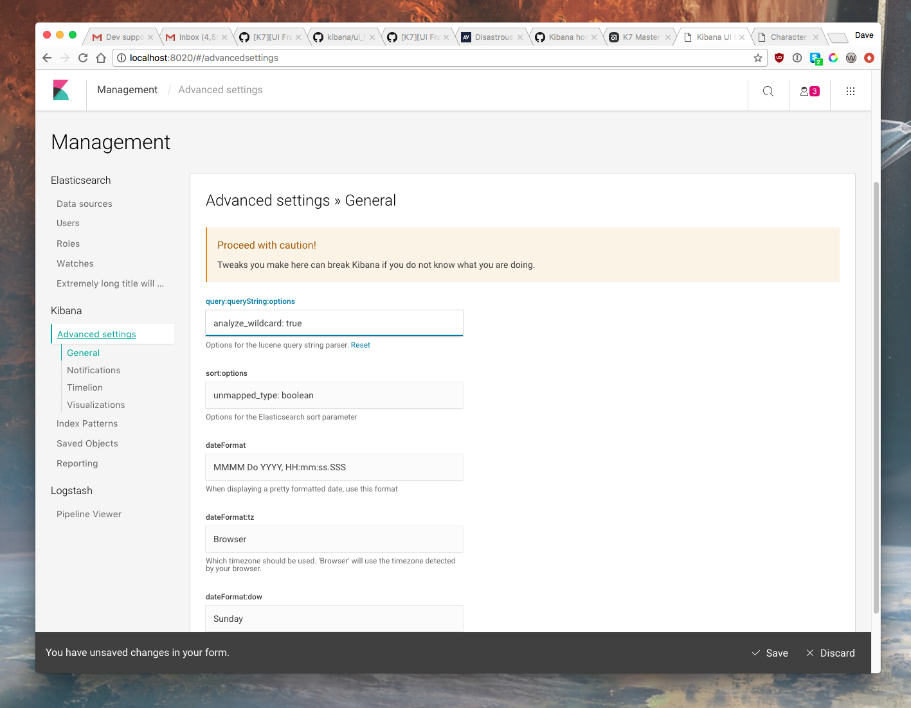Switch to the K7 Master tab

coord(640,37)
